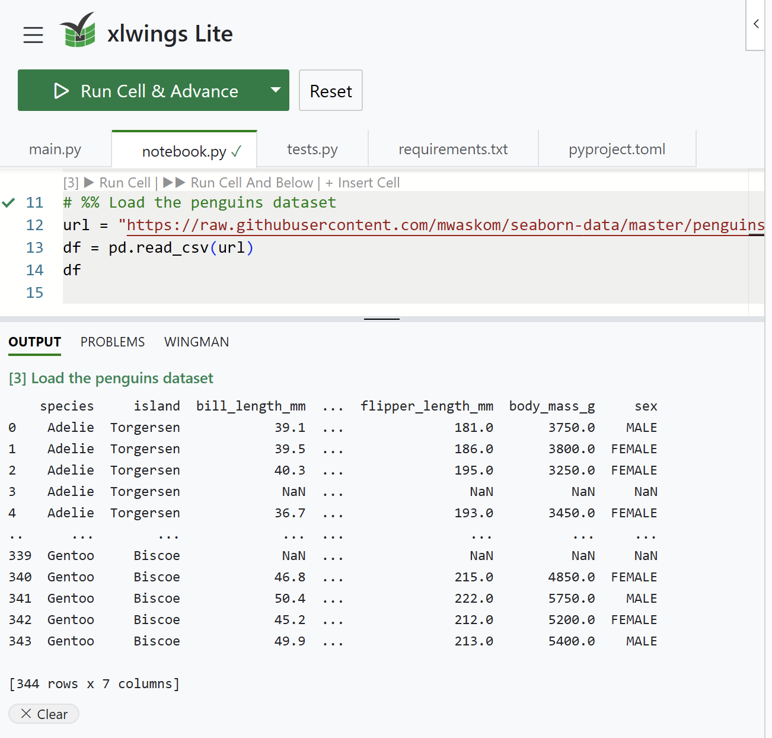
Task: Click the xlwings Lite logo
Action: coord(78,30)
